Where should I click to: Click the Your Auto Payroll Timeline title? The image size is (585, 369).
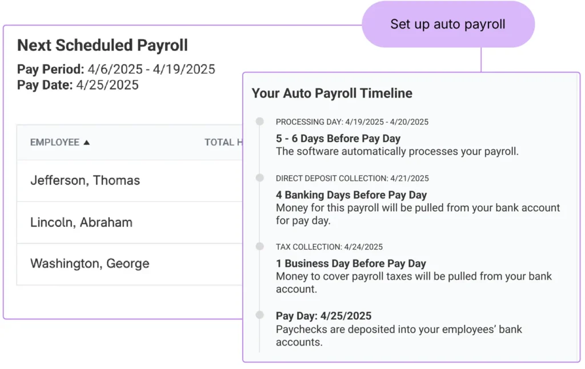(x=332, y=94)
